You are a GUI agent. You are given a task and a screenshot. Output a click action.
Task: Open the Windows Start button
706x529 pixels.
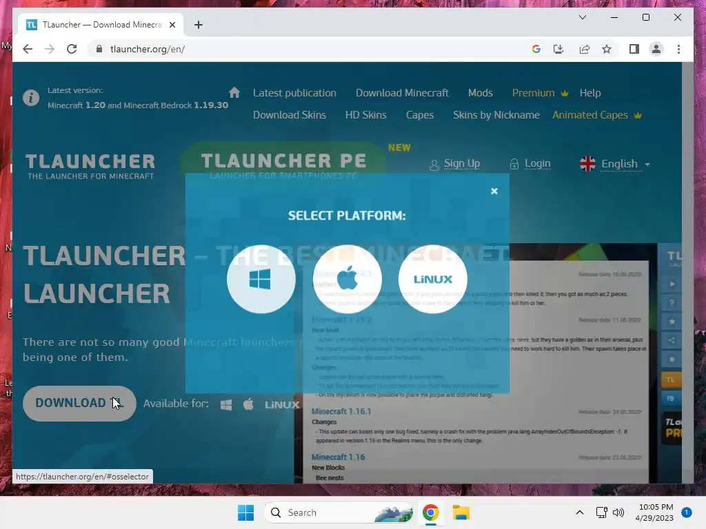click(x=246, y=512)
